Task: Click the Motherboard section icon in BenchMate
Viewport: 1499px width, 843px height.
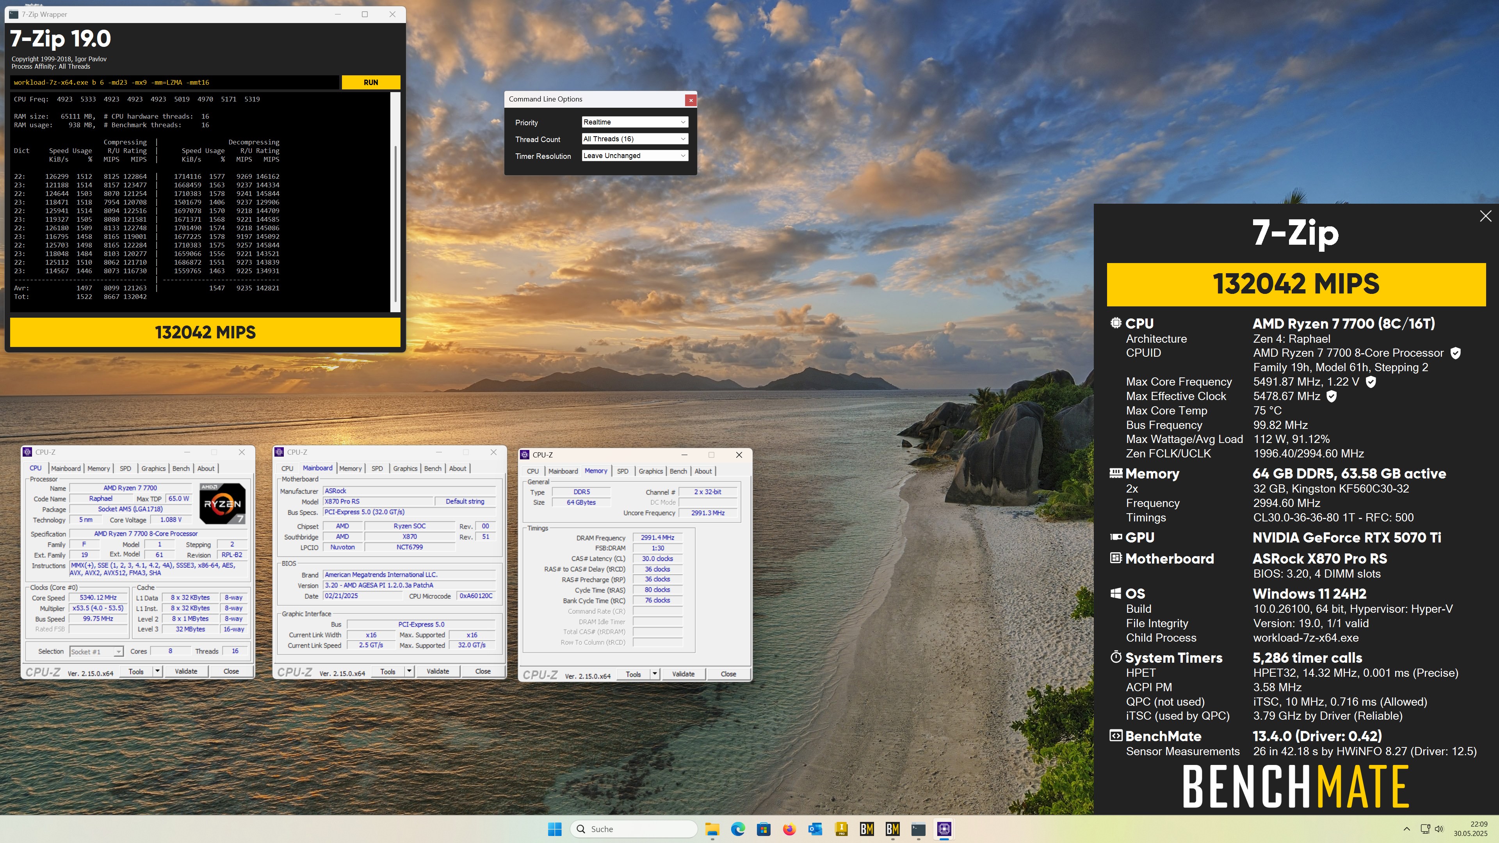Action: (x=1116, y=558)
